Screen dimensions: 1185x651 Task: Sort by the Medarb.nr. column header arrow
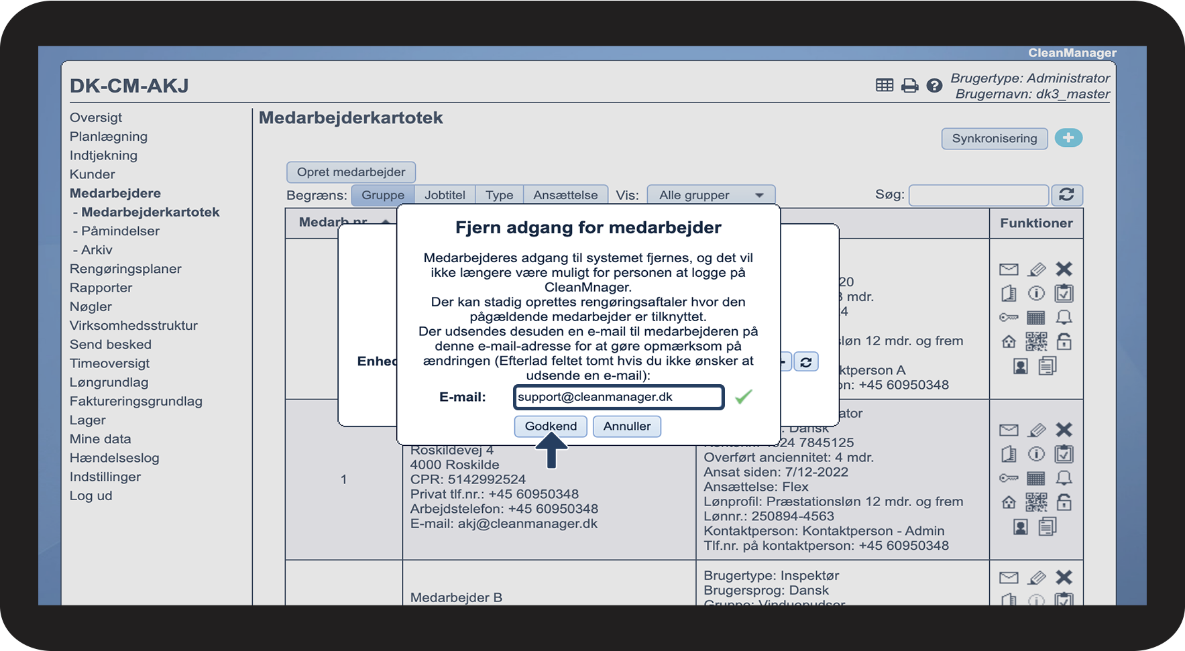pos(386,222)
